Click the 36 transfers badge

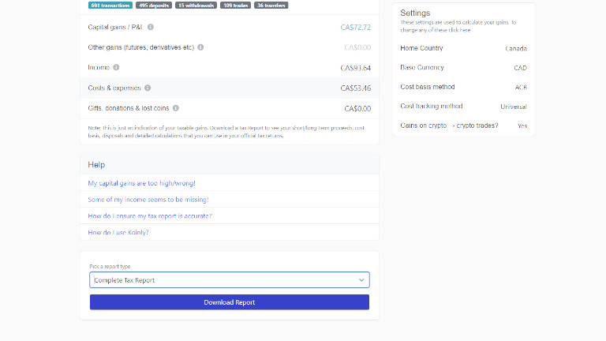point(272,6)
